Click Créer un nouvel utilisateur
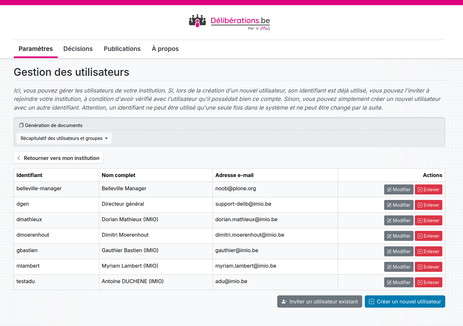 (x=405, y=301)
